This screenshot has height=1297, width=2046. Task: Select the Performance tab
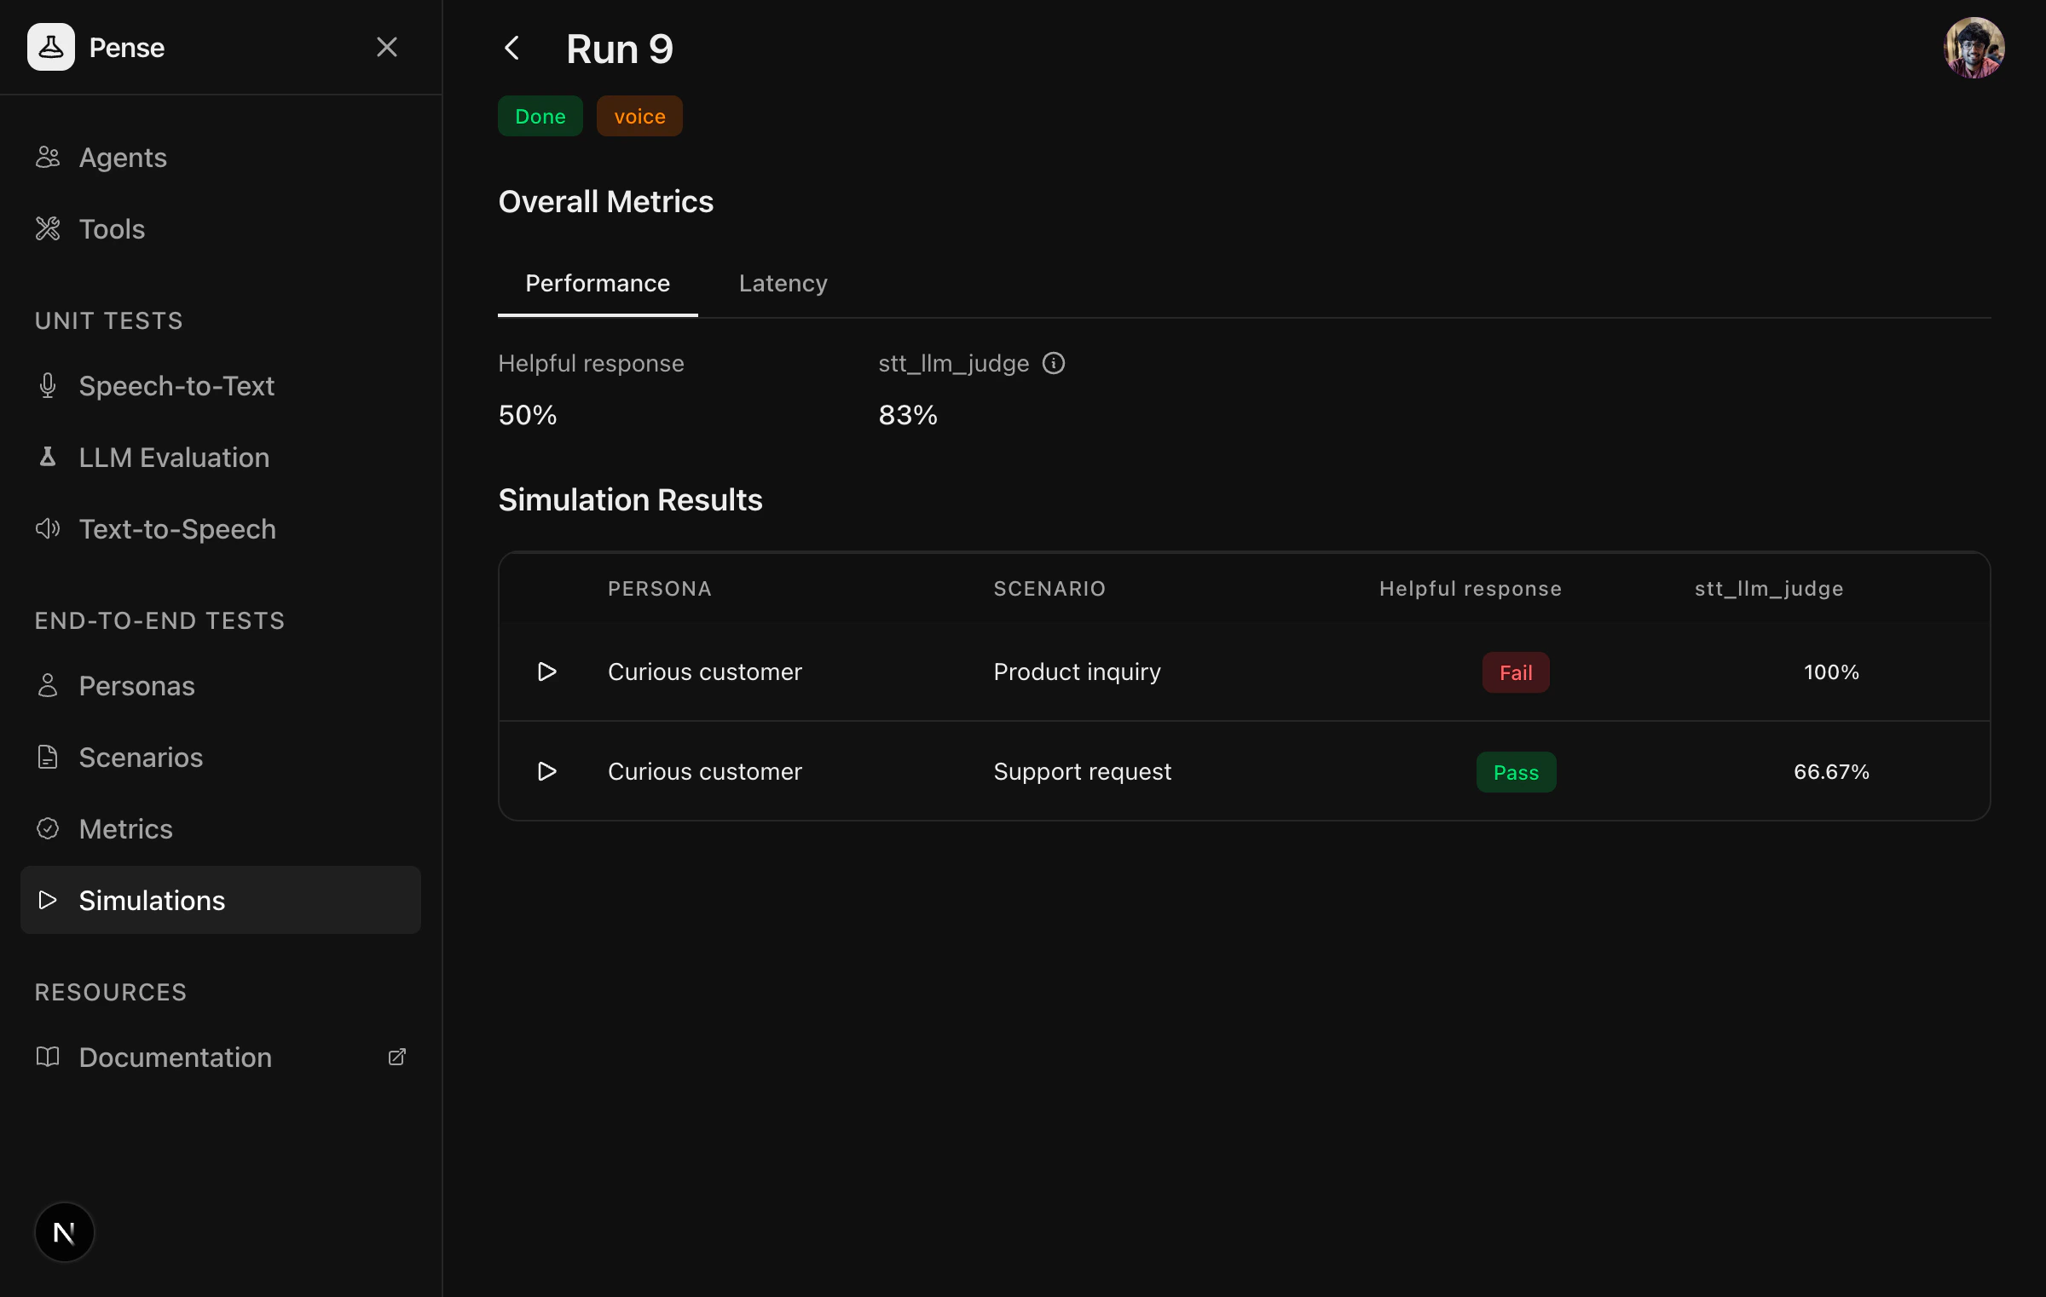tap(597, 284)
